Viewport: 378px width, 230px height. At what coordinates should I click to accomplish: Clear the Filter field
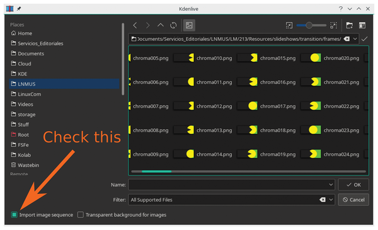(x=323, y=200)
